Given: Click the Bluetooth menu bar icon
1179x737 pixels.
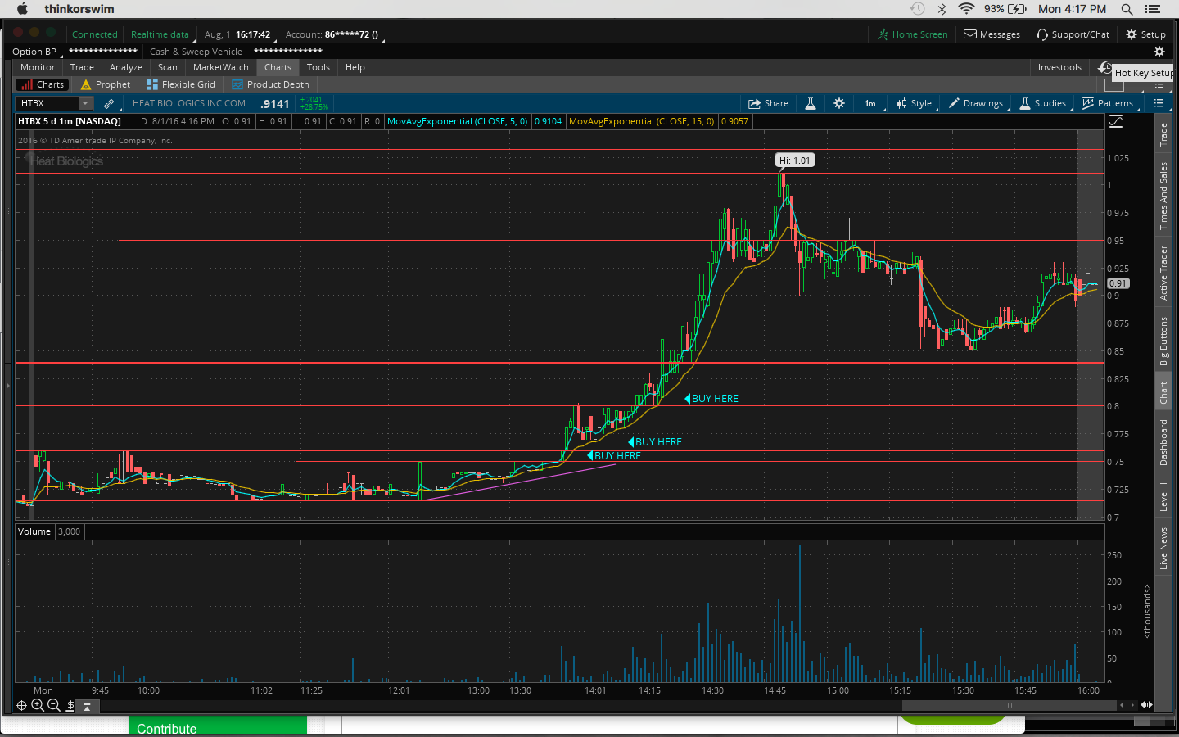Looking at the screenshot, I should 942,9.
